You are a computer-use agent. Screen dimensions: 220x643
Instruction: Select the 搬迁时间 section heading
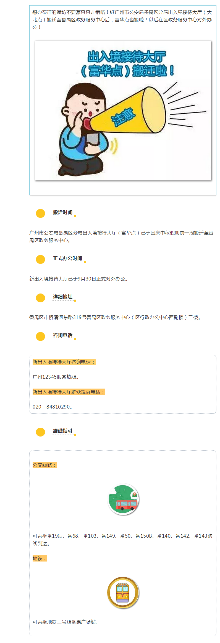click(x=63, y=212)
